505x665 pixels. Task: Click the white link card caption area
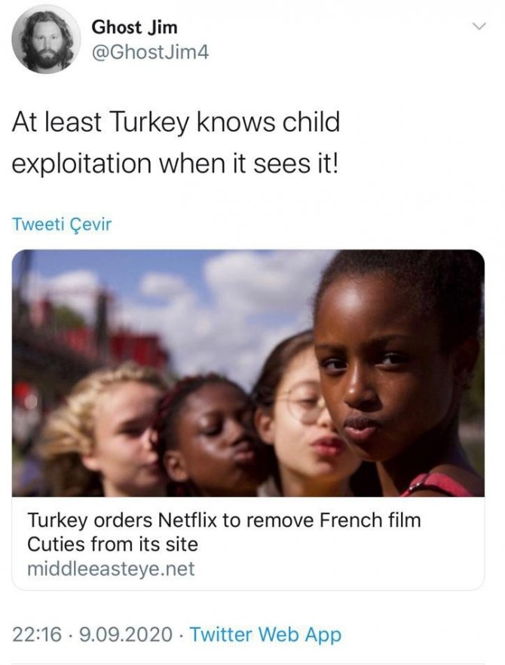(x=248, y=544)
